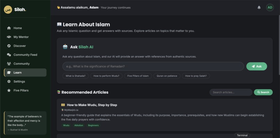The height and width of the screenshot is (138, 280).
Task: Click the green Ask button
Action: tap(257, 66)
